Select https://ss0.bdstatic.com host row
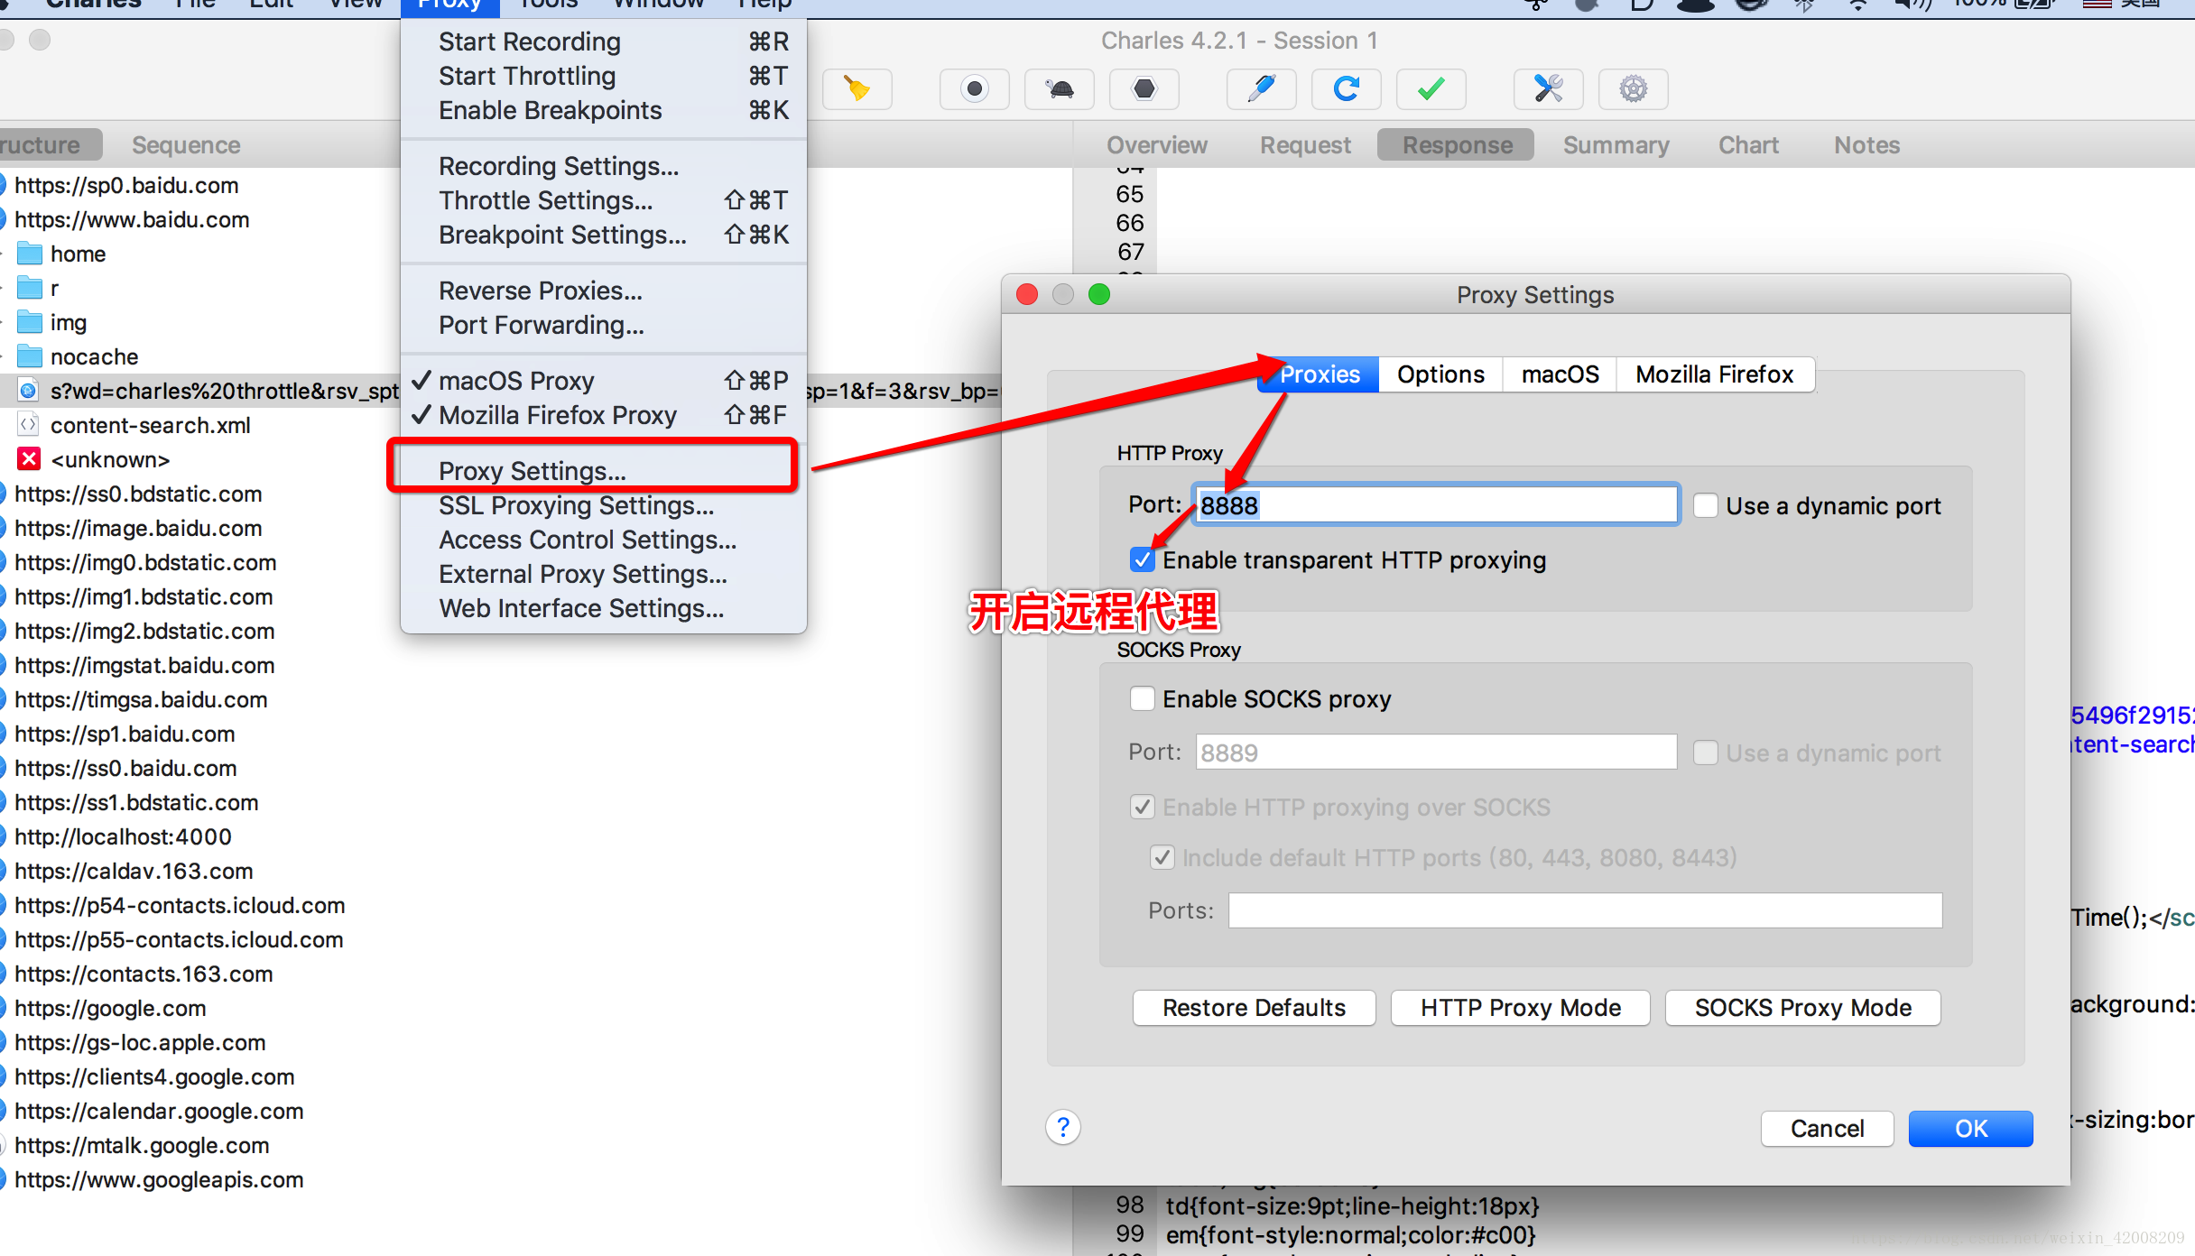Image resolution: width=2195 pixels, height=1256 pixels. 138,494
